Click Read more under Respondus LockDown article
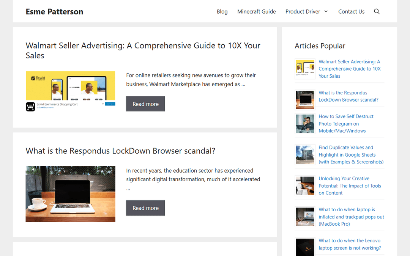 [145, 208]
